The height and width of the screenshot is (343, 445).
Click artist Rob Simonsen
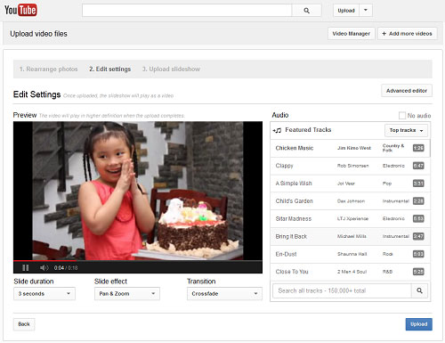352,166
